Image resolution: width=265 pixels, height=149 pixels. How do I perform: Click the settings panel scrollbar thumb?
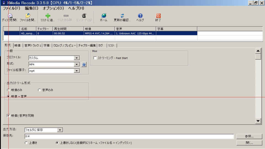258,56
